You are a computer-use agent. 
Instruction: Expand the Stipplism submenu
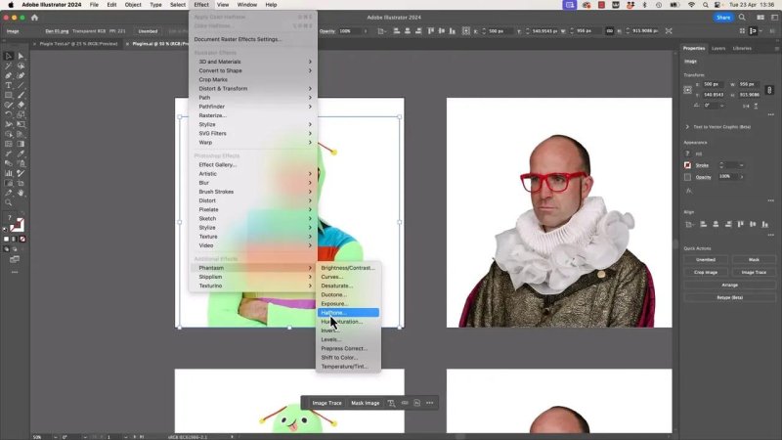pyautogui.click(x=253, y=277)
